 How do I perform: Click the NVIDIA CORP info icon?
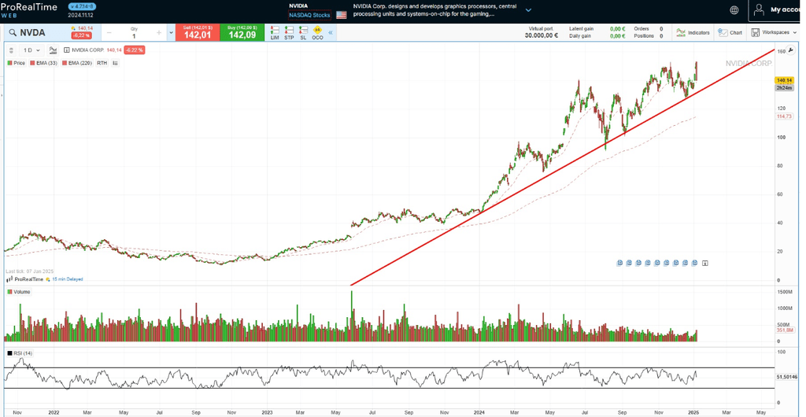coord(67,50)
